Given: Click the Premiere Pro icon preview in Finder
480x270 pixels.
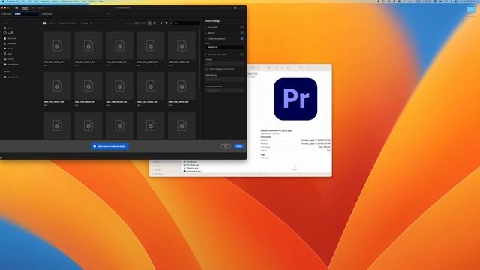Looking at the screenshot, I should click(295, 99).
